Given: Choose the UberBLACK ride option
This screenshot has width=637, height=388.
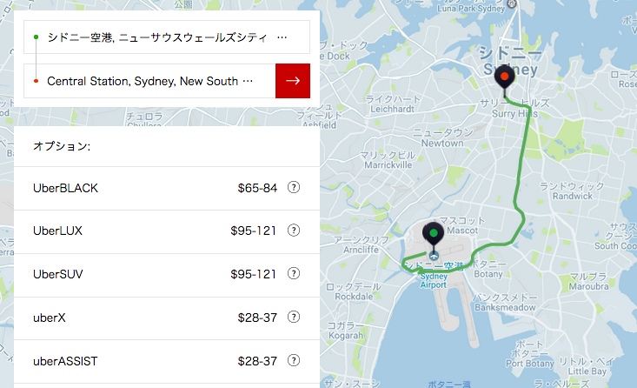Looking at the screenshot, I should point(167,188).
